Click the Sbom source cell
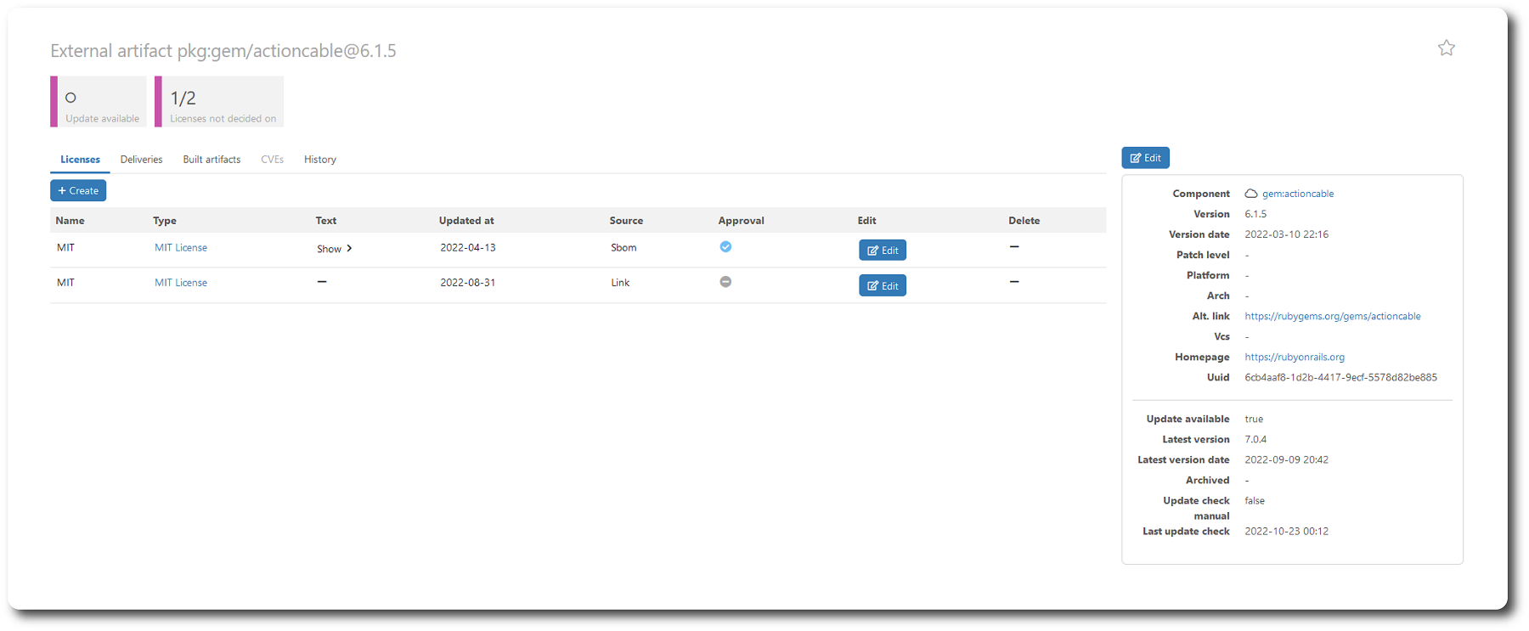This screenshot has width=1529, height=631. click(x=623, y=248)
